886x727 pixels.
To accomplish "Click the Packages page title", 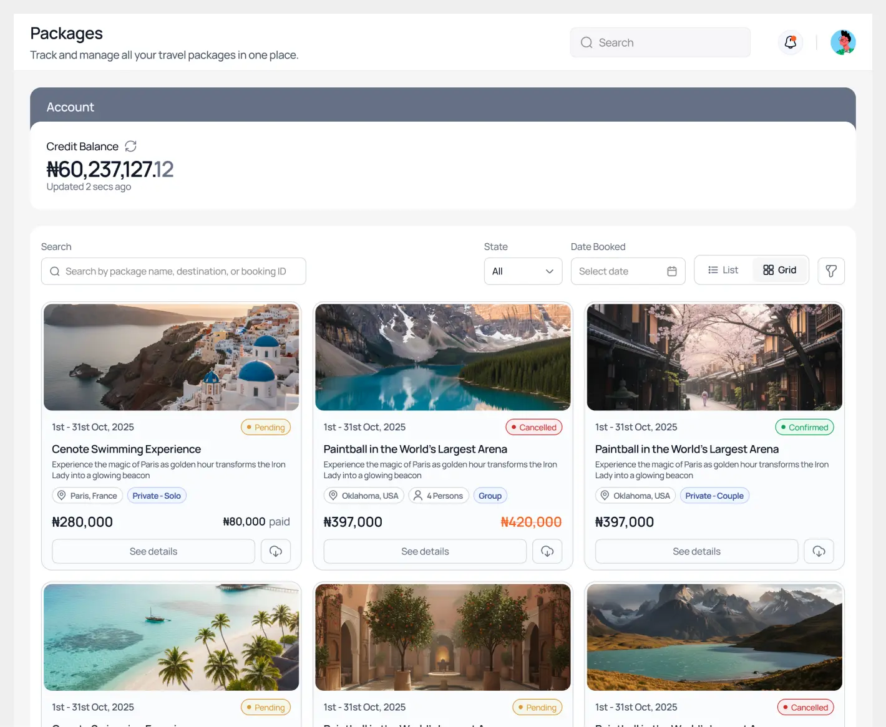I will tap(66, 33).
